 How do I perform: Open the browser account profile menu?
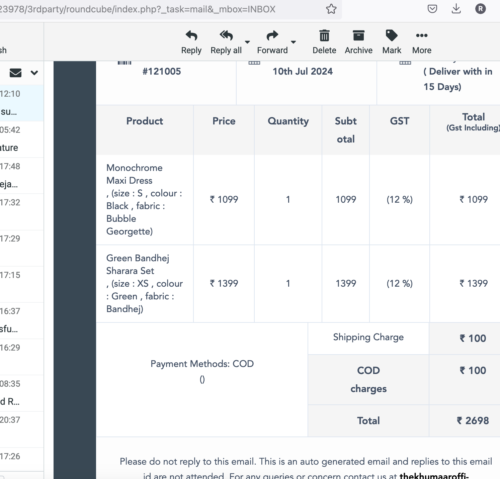(480, 9)
